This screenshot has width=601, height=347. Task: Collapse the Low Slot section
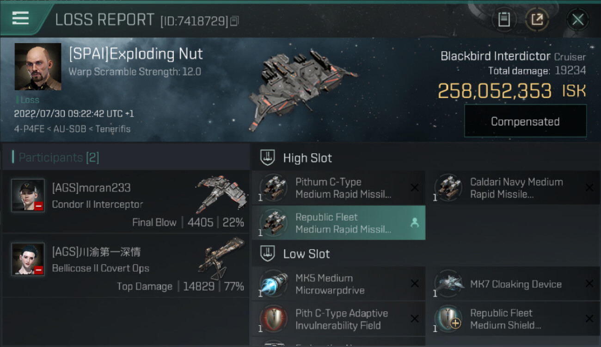[x=268, y=254]
